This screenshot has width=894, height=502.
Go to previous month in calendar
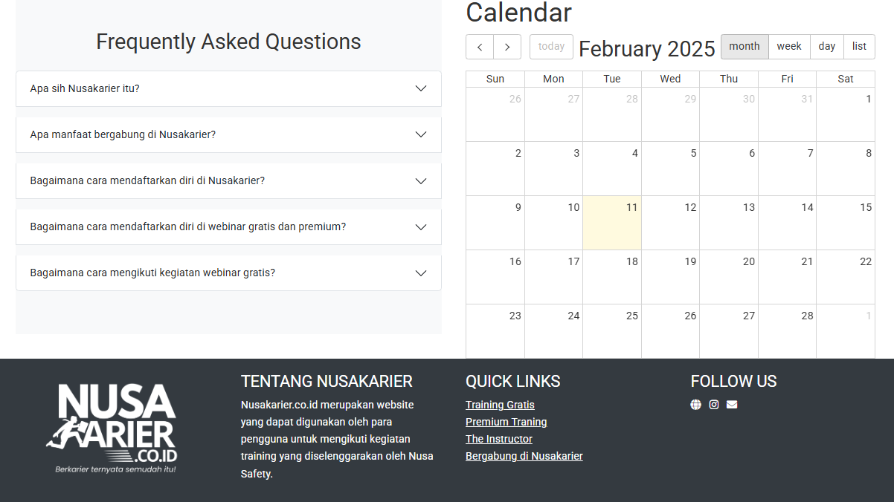(480, 47)
